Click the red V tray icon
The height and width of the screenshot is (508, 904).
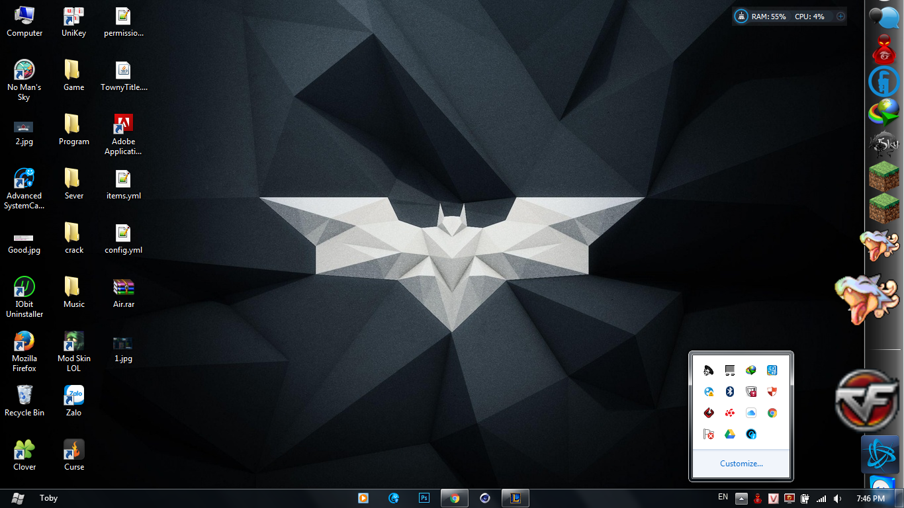[774, 498]
